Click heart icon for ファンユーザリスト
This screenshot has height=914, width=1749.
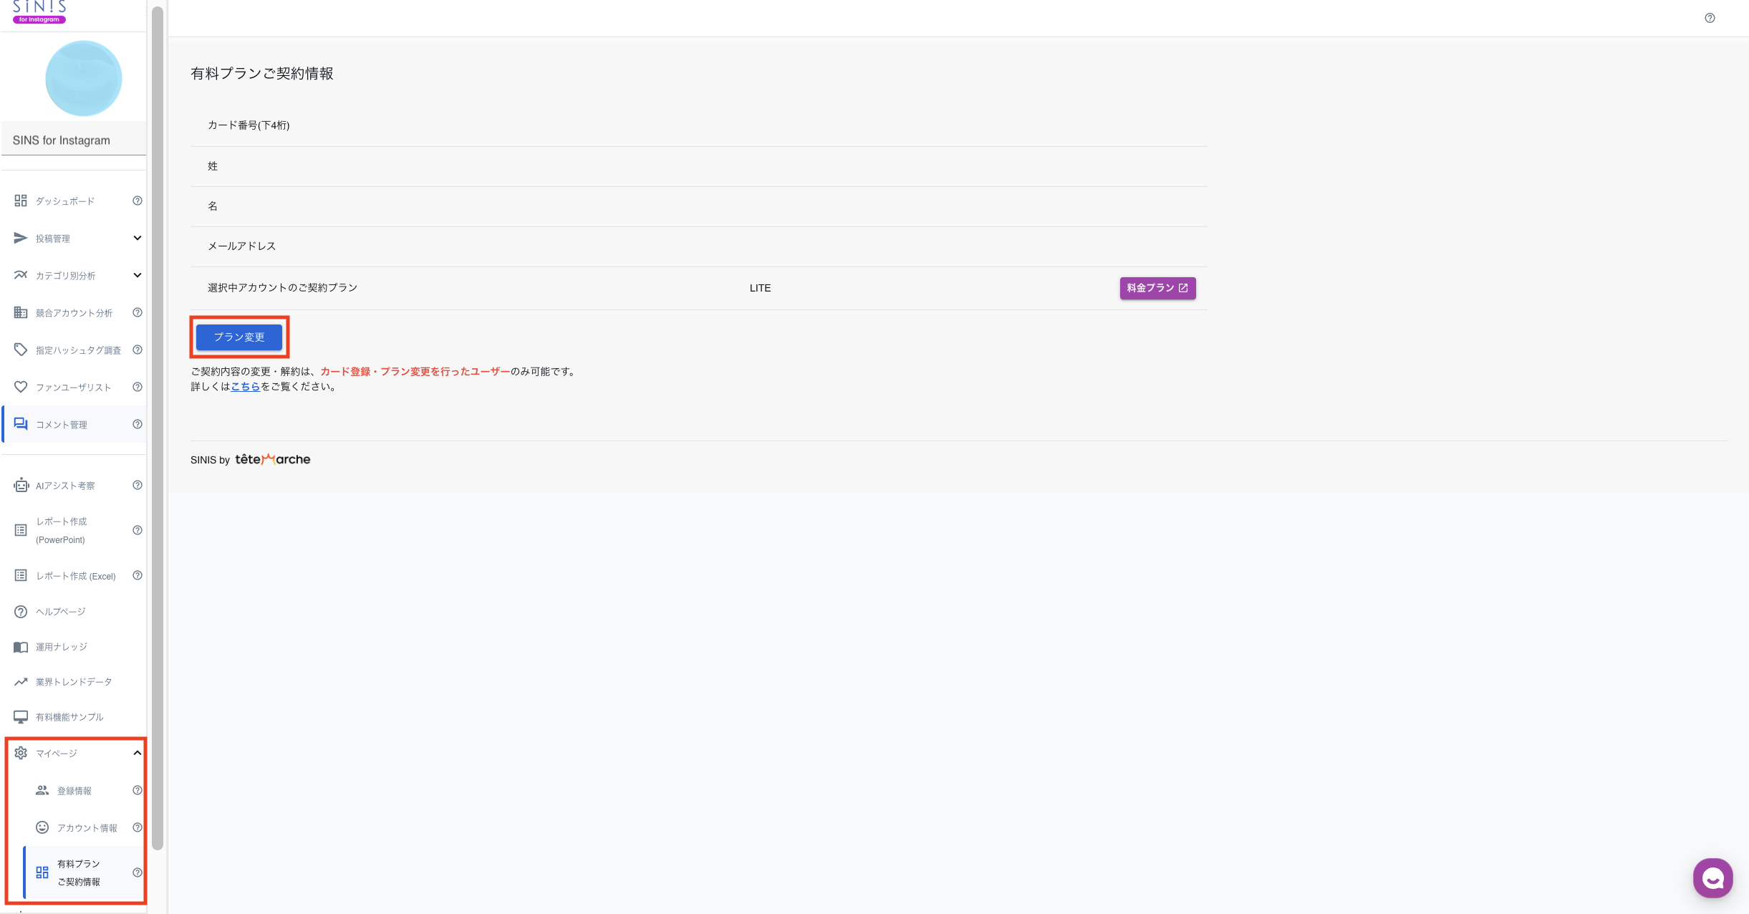point(21,387)
